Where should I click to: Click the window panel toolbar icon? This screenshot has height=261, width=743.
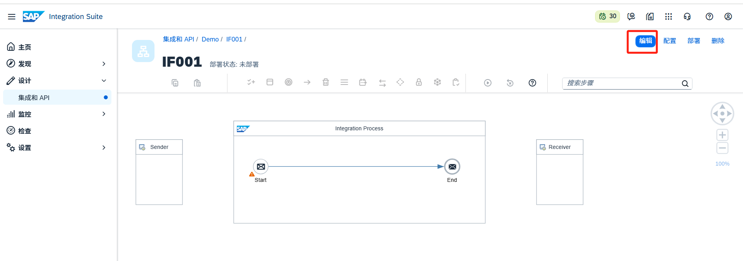coord(270,82)
